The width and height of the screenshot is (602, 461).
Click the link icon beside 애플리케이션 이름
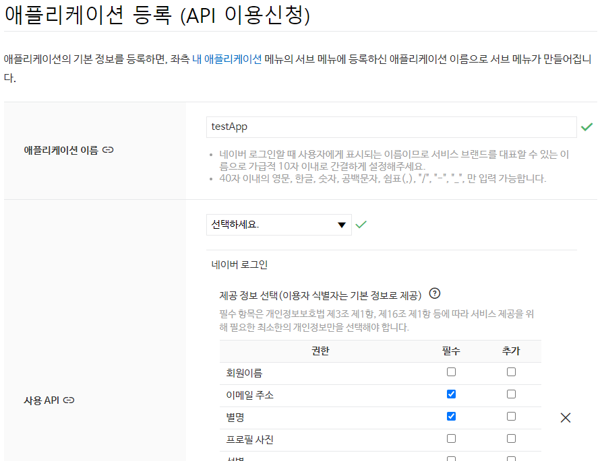coord(108,150)
